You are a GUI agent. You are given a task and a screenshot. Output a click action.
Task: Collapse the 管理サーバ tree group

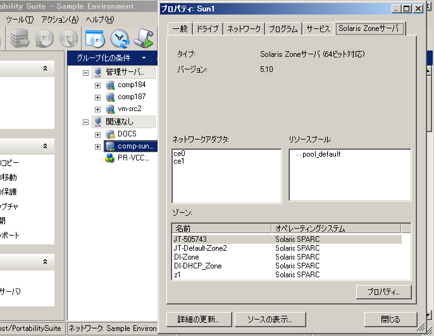86,73
